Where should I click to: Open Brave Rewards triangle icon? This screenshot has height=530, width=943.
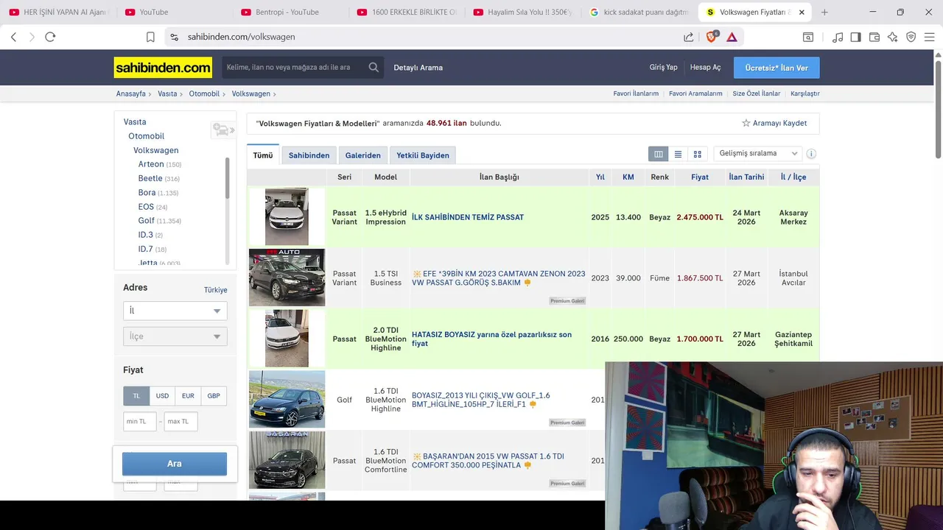click(732, 37)
